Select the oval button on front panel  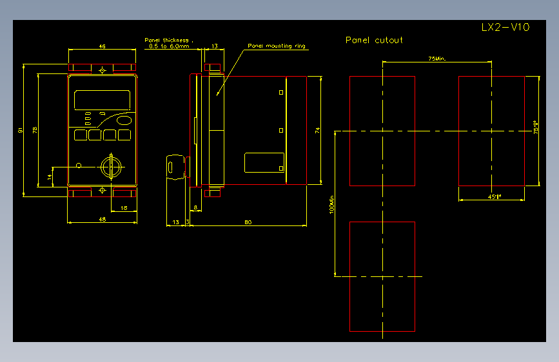click(124, 120)
